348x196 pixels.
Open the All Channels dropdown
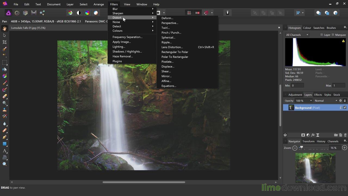click(x=296, y=35)
